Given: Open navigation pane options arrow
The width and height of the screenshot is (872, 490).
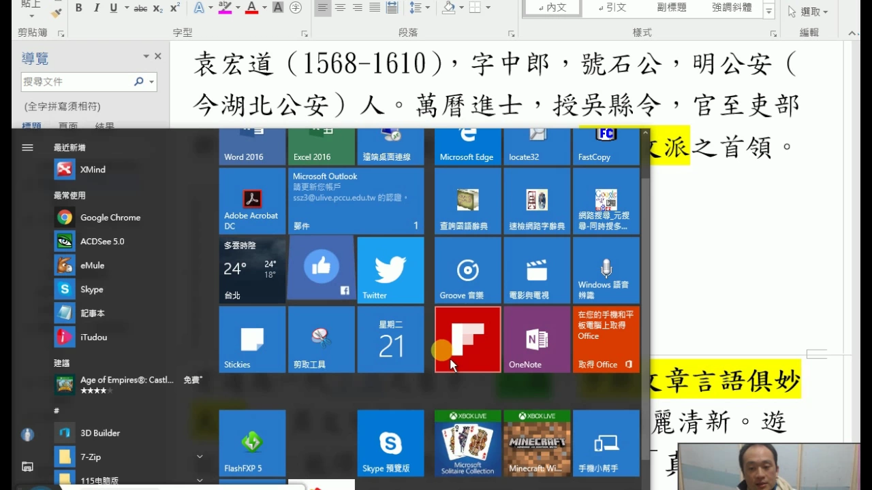Looking at the screenshot, I should (146, 56).
